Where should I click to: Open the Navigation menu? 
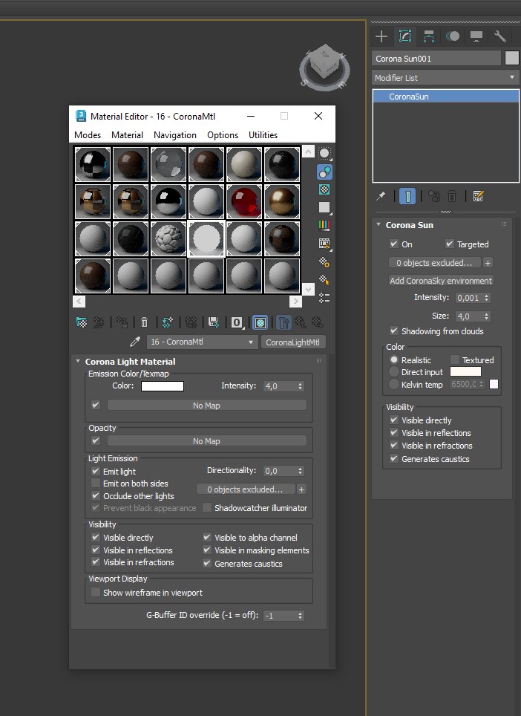click(x=175, y=134)
